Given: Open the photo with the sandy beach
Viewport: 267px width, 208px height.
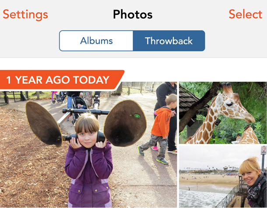Looking at the screenshot, I should click(223, 177).
